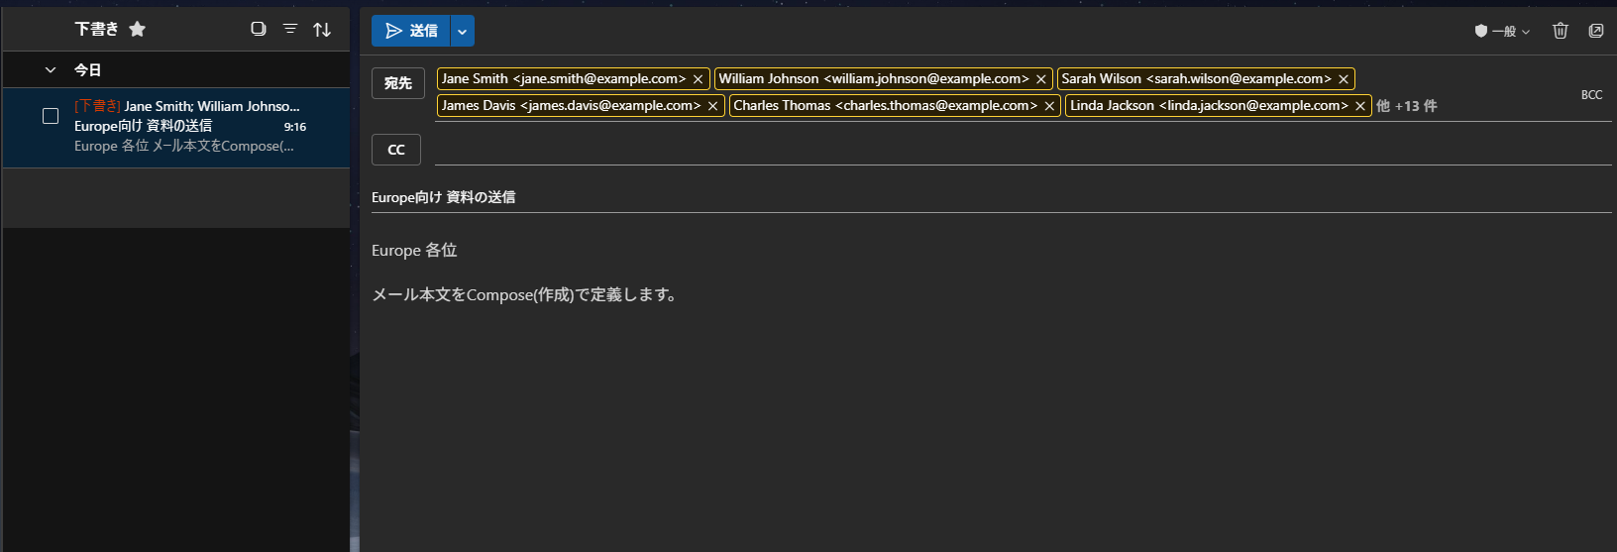Pop out message into new window
This screenshot has height=552, width=1617.
tap(1596, 31)
